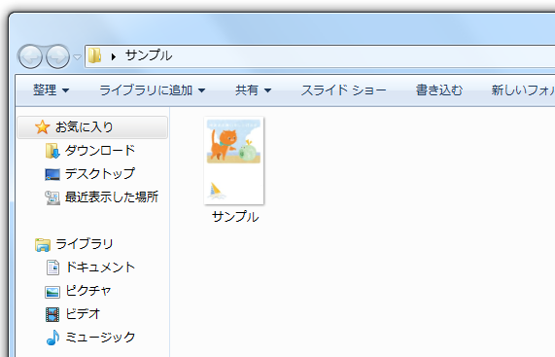
Task: Start the スライド ショー
Action: [x=343, y=90]
